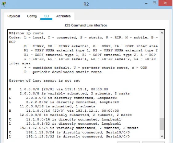The image size is (173, 143).
Task: Click the local route 192.1.12.2/32 line
Action: tap(69, 137)
